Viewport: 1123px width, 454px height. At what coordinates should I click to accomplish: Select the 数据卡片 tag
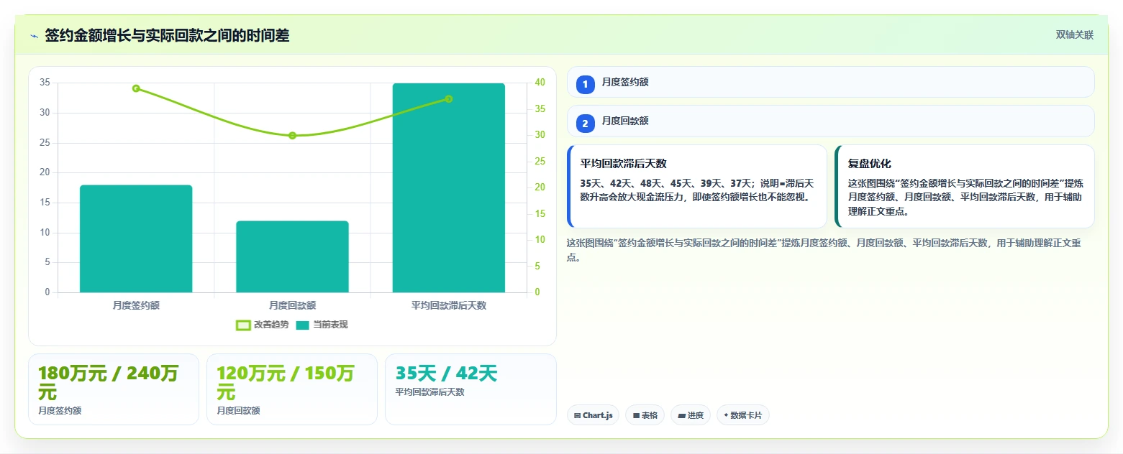(743, 415)
